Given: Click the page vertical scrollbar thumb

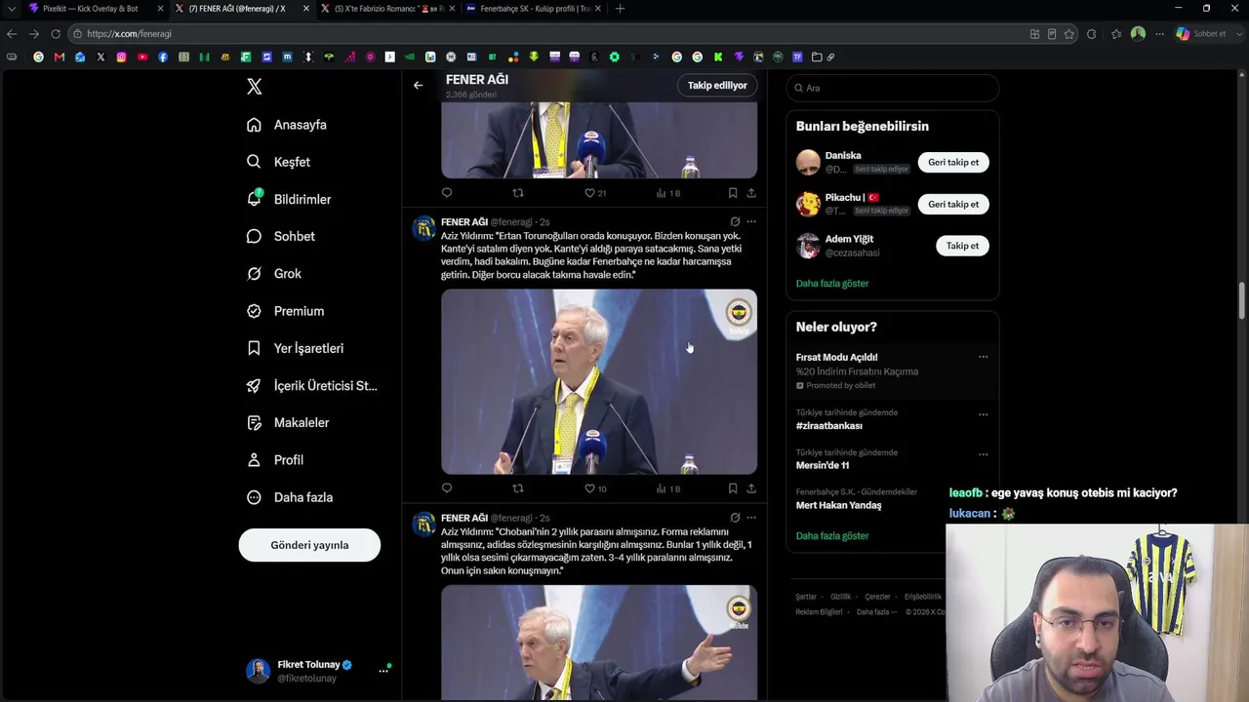Looking at the screenshot, I should click(1243, 300).
